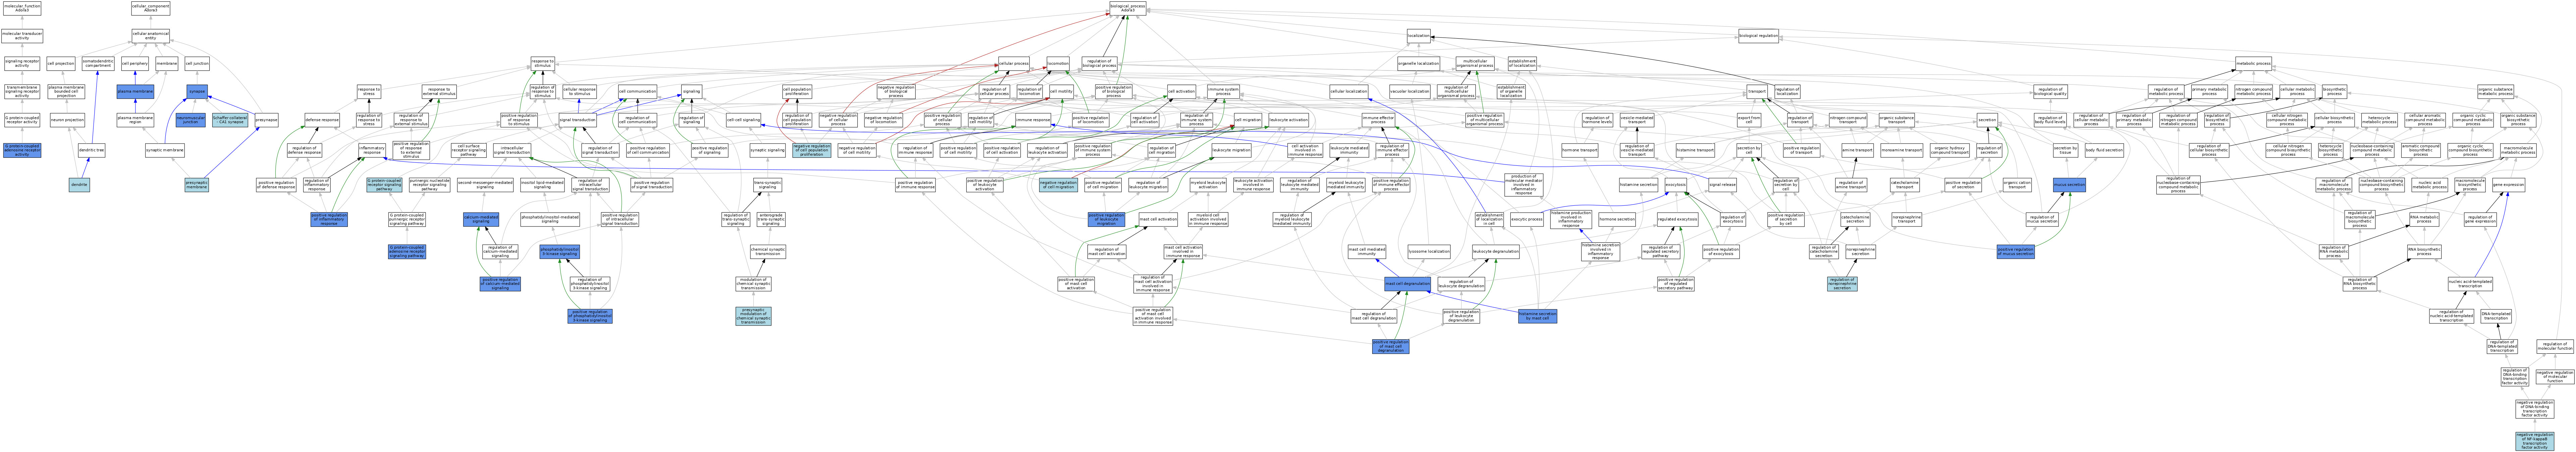Image resolution: width=2576 pixels, height=452 pixels.
Task: Select the leukocyte activation node
Action: point(1288,120)
